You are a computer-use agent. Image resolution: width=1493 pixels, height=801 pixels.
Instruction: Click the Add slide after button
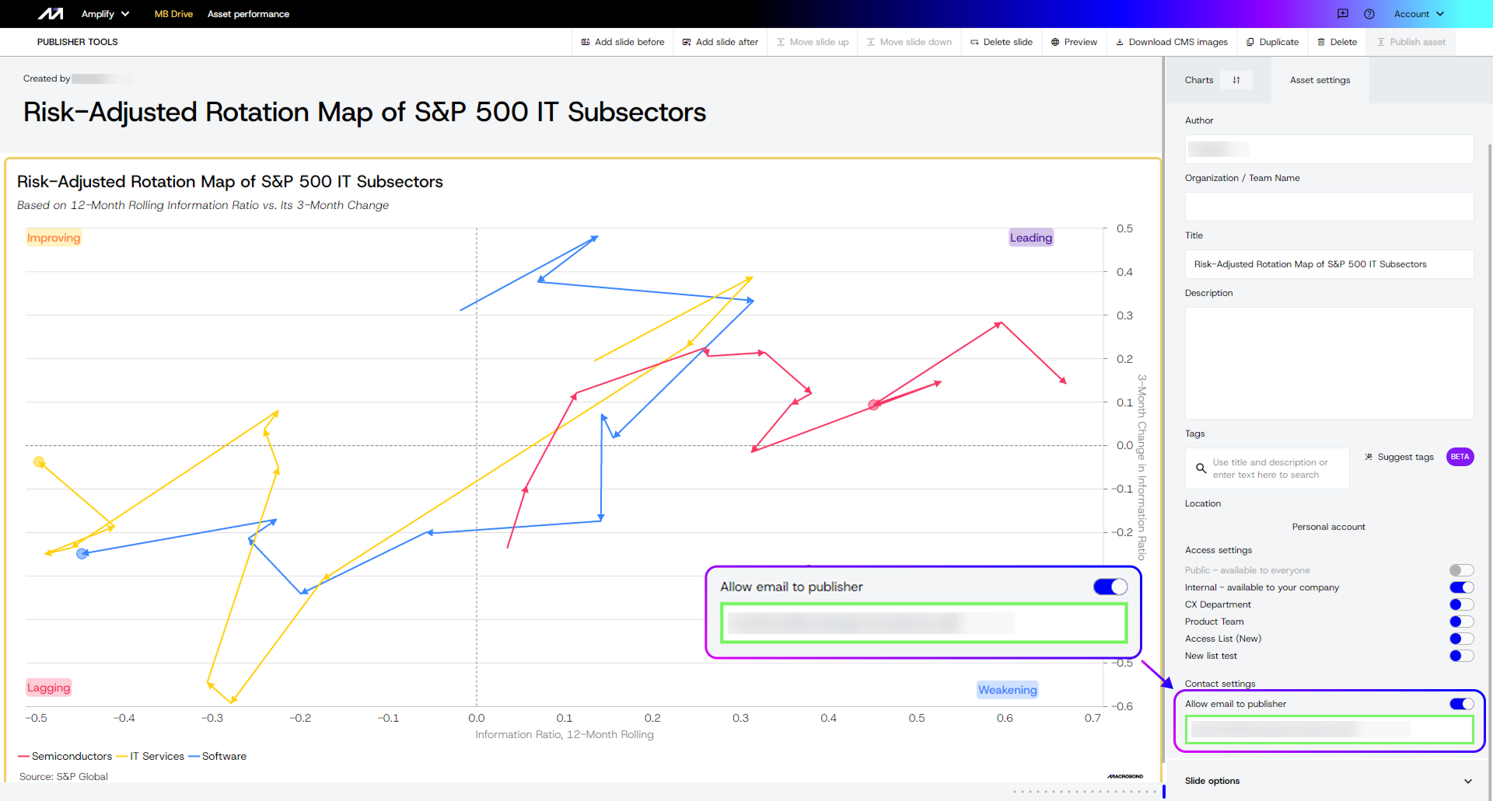pyautogui.click(x=720, y=42)
